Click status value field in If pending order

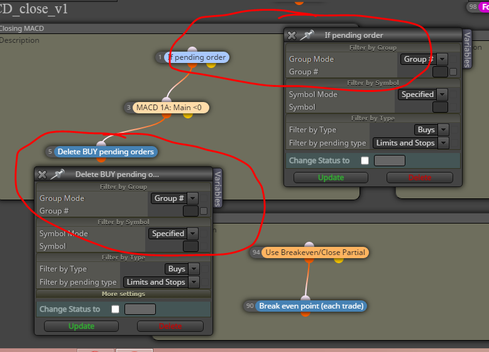(x=390, y=161)
